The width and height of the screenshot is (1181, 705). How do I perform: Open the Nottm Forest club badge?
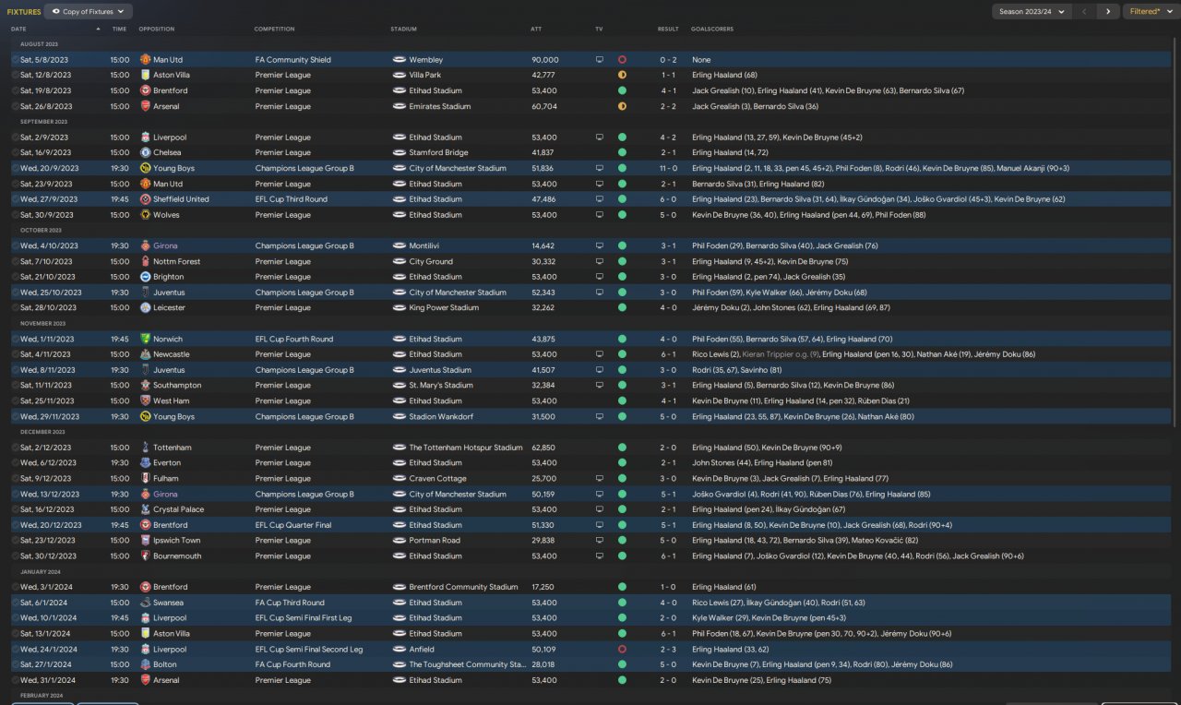[x=145, y=261]
